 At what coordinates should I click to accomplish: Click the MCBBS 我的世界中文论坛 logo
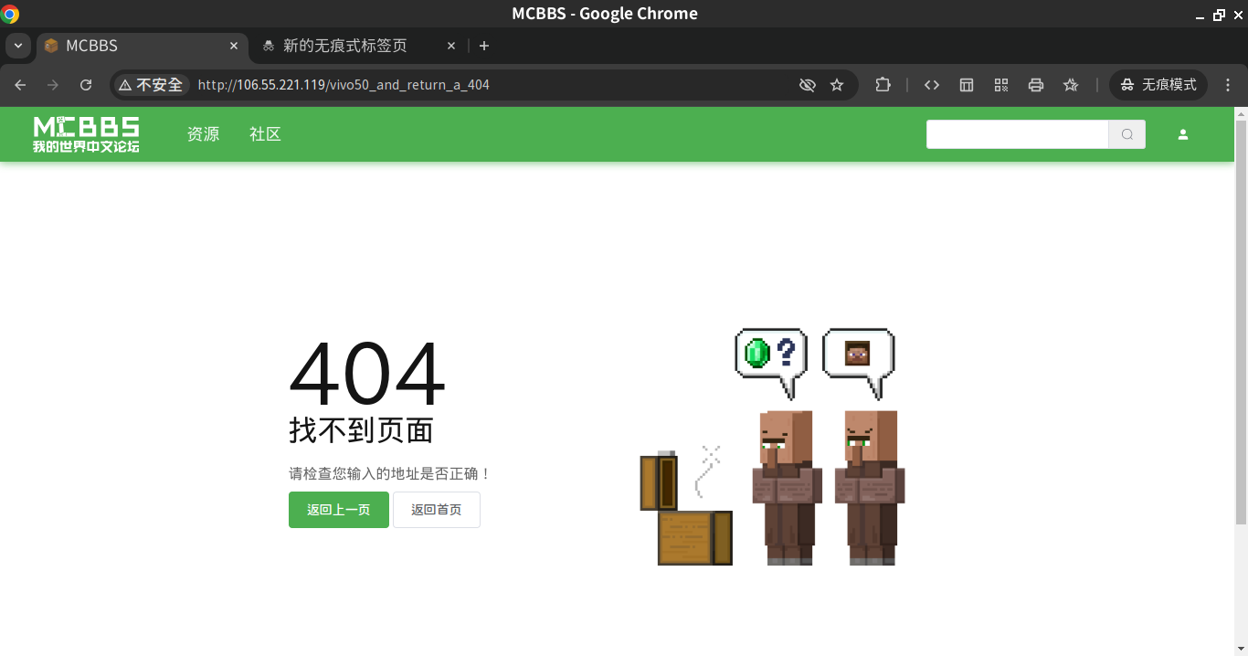87,134
